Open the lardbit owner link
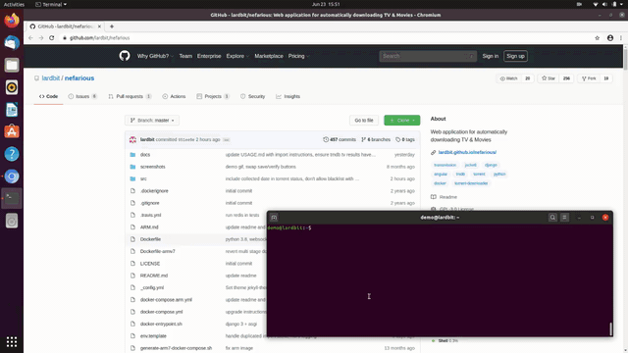 click(51, 78)
